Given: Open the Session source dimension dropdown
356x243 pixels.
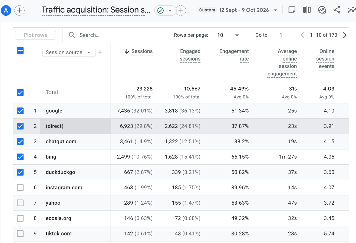Looking at the screenshot, I should pyautogui.click(x=69, y=52).
